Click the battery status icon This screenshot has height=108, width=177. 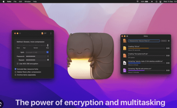(147, 2)
